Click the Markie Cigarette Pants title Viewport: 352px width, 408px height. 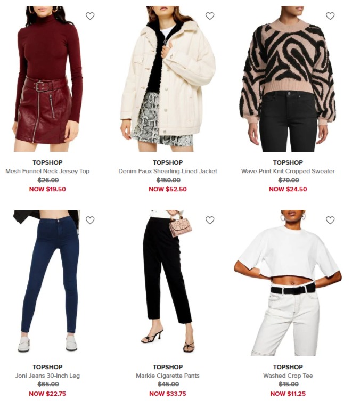click(168, 376)
